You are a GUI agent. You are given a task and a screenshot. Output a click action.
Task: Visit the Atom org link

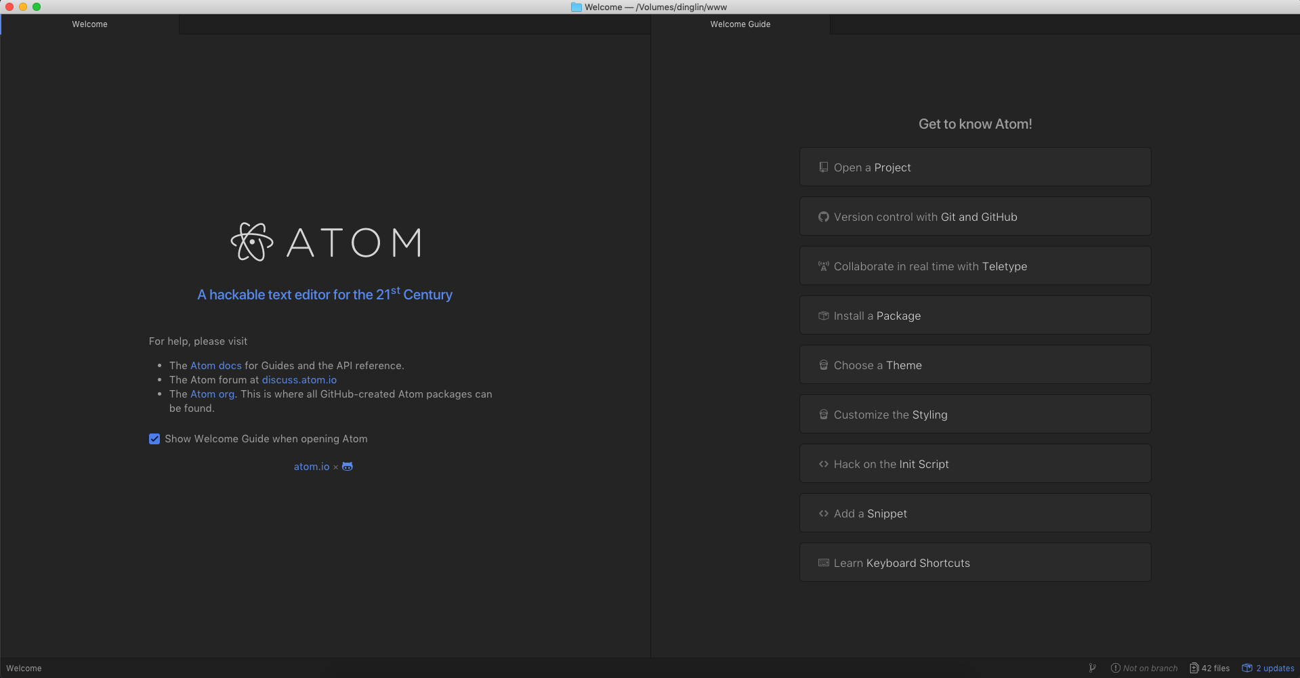[x=212, y=394]
